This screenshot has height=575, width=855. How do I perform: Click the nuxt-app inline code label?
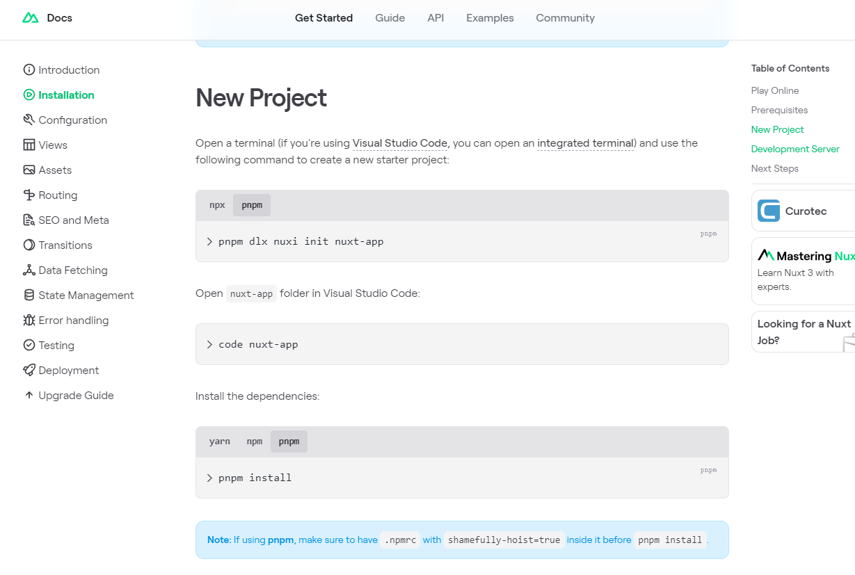(x=251, y=293)
